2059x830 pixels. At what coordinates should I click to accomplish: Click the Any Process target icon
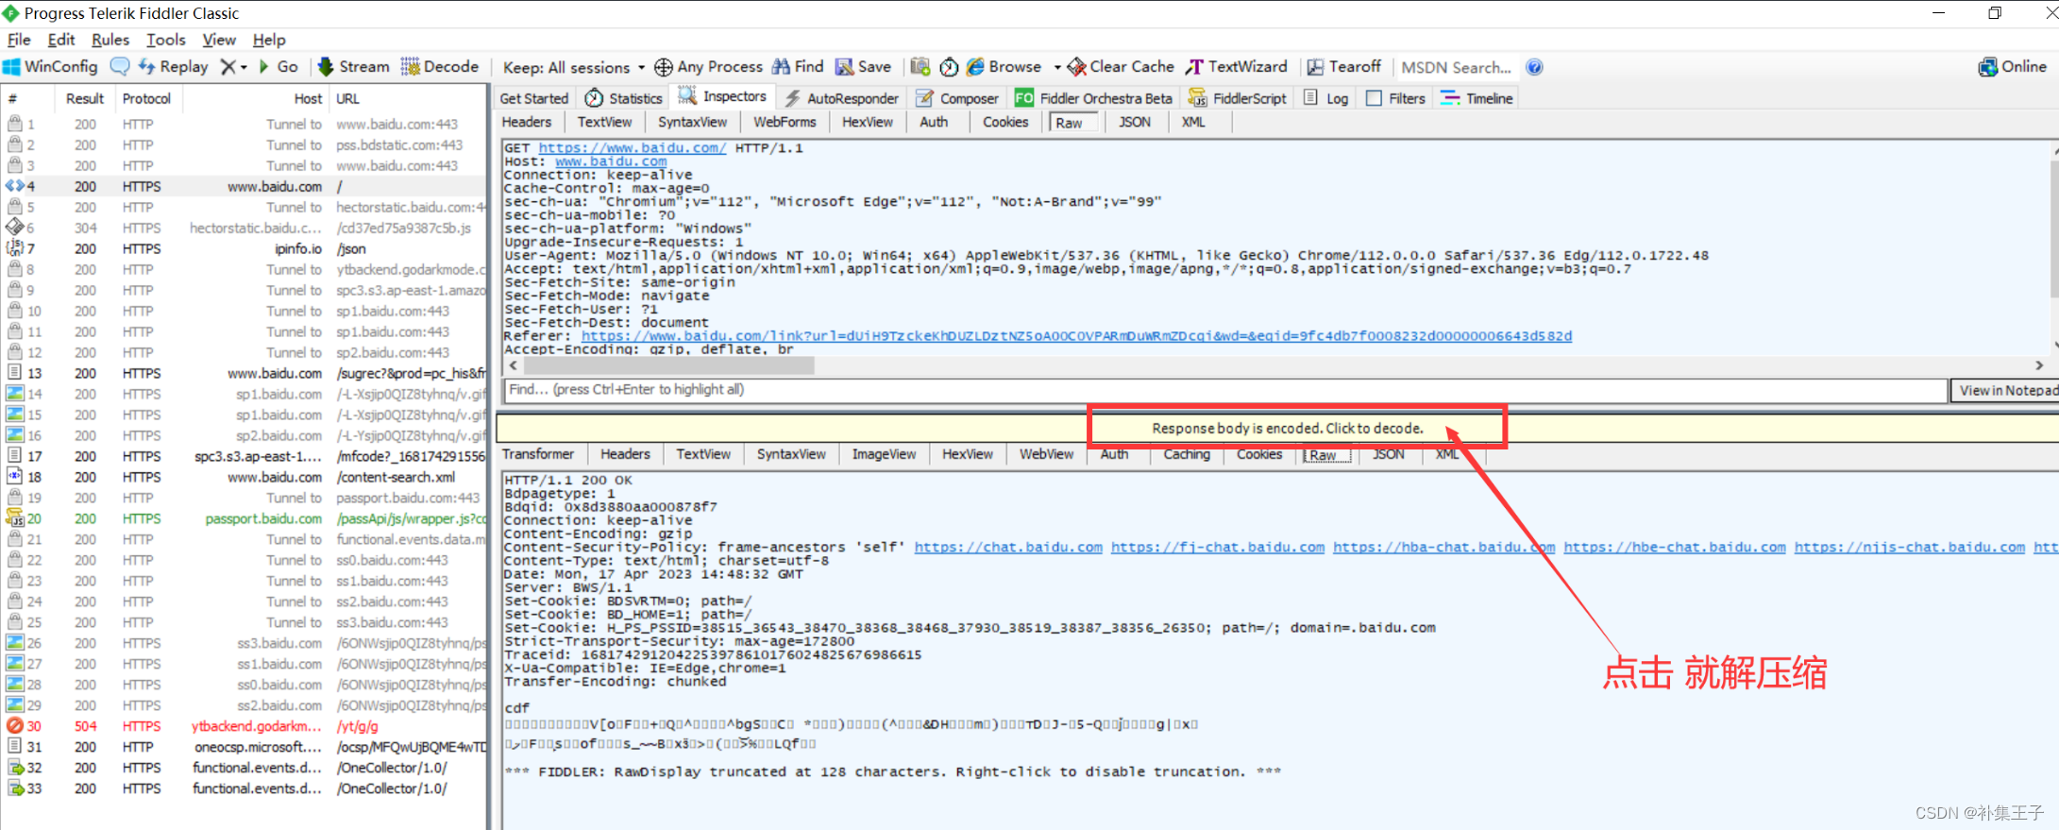[x=664, y=67]
